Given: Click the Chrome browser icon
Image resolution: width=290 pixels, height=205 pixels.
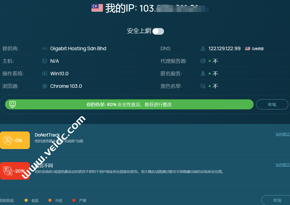Looking at the screenshot, I should coord(45,86).
